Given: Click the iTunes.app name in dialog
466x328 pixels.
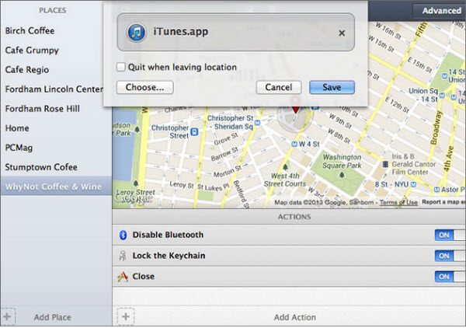Looking at the screenshot, I should (x=181, y=31).
